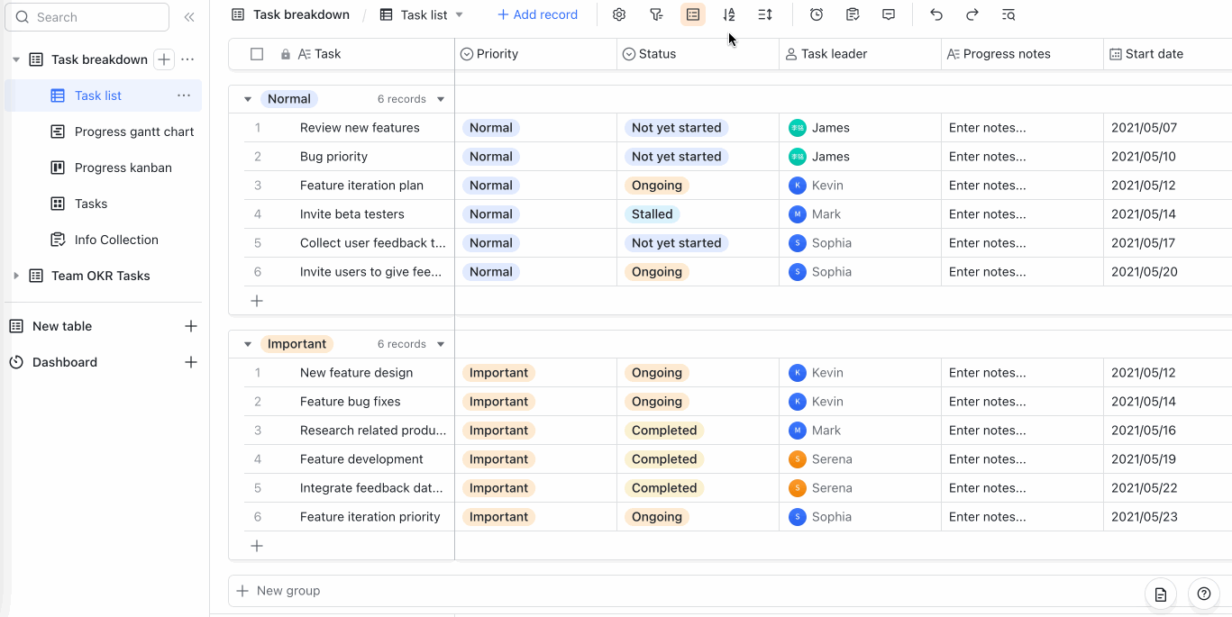1232x617 pixels.
Task: Click the Search input field
Action: click(95, 17)
